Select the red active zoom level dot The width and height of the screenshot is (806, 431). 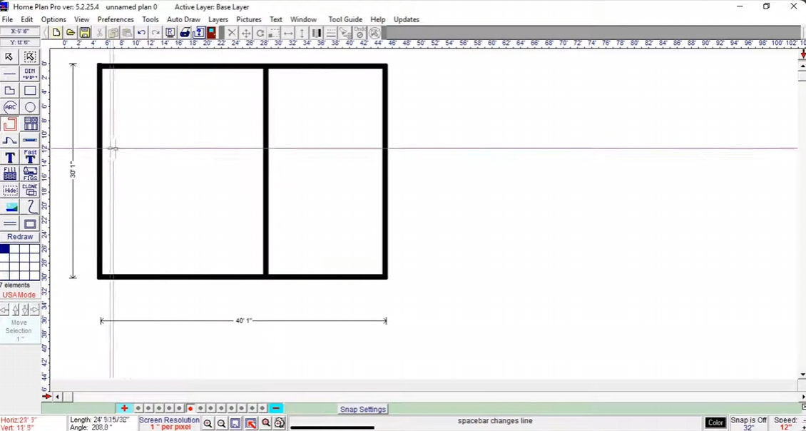coord(190,408)
